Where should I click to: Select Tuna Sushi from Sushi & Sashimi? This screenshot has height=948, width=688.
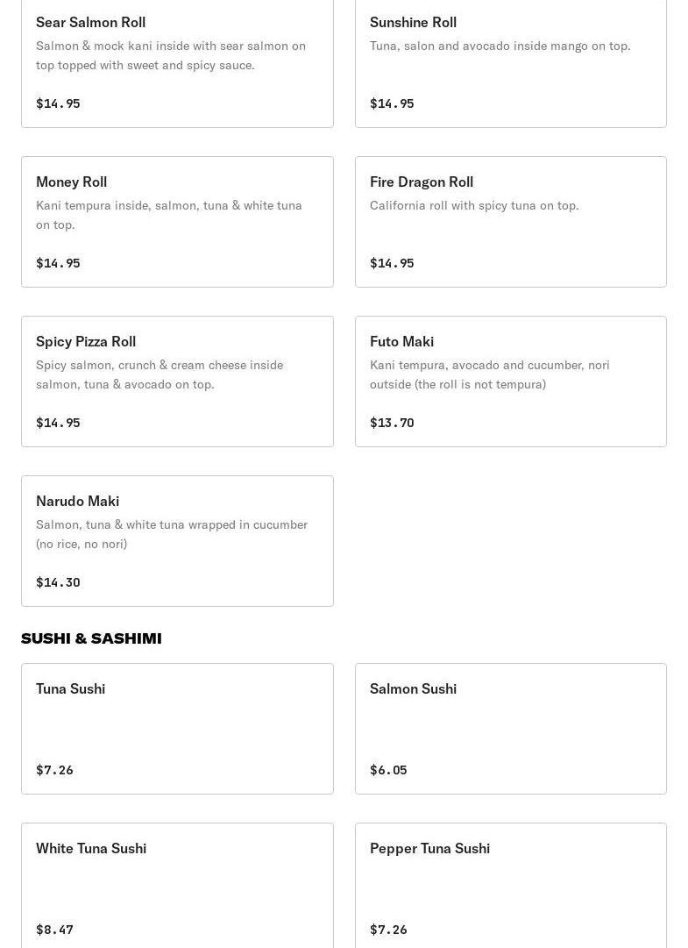(177, 729)
